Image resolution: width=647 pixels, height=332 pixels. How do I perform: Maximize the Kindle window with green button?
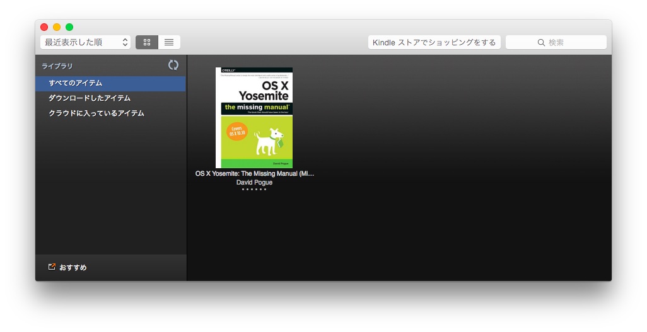(x=69, y=27)
